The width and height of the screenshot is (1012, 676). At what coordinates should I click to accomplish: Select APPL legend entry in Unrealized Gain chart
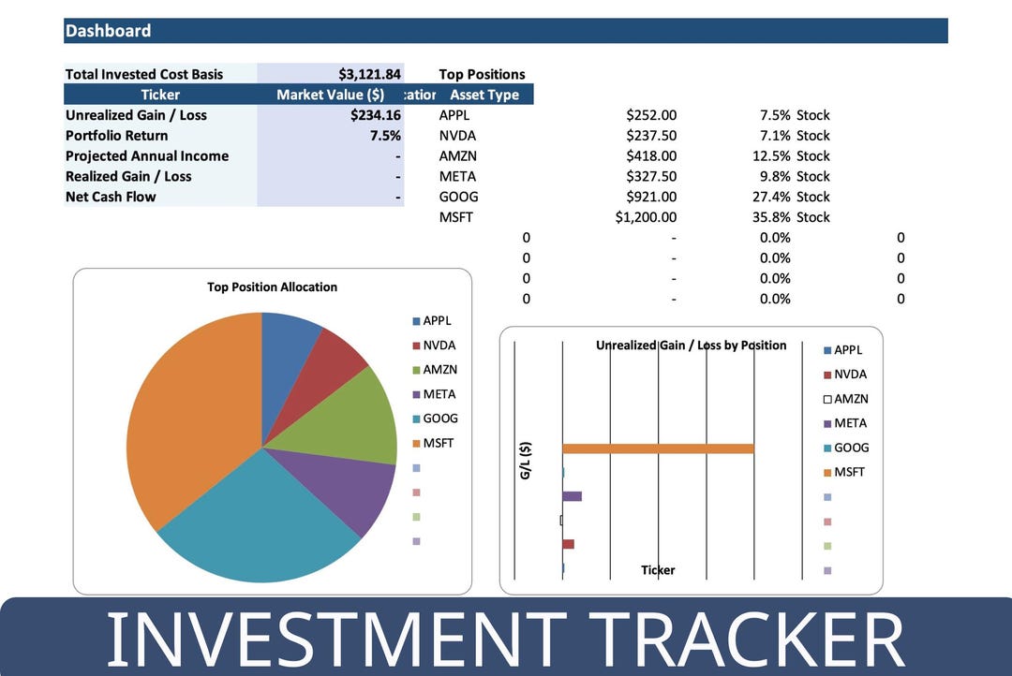(x=843, y=350)
